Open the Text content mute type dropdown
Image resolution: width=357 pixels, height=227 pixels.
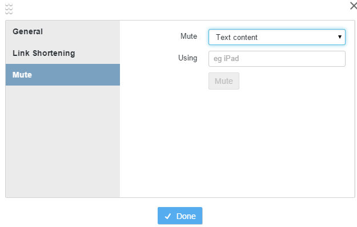pos(277,37)
